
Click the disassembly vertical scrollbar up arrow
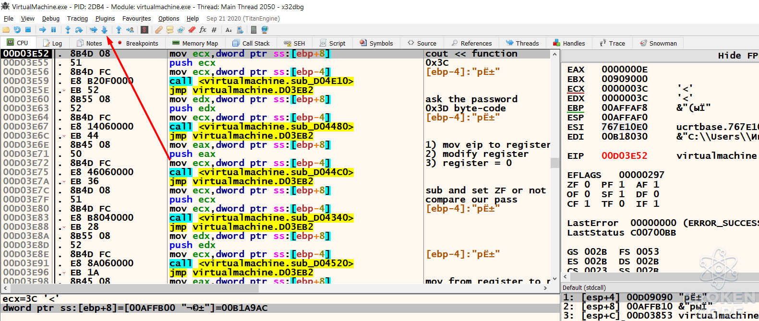[x=555, y=54]
